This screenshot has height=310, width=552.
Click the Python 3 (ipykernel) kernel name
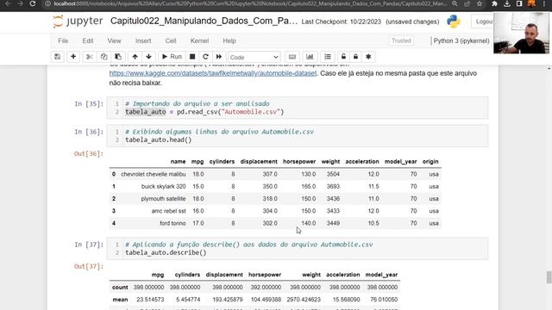pyautogui.click(x=461, y=40)
